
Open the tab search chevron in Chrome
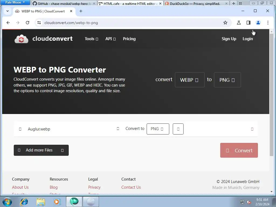coord(8,11)
